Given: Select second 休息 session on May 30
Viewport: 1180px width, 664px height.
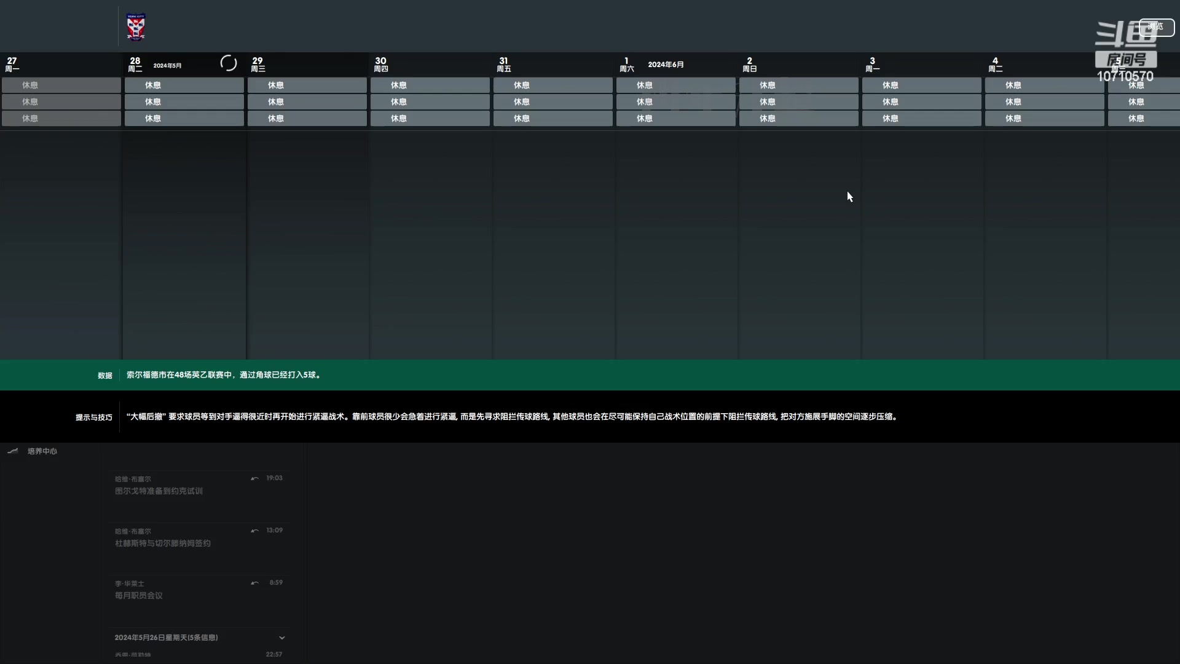Looking at the screenshot, I should click(430, 102).
